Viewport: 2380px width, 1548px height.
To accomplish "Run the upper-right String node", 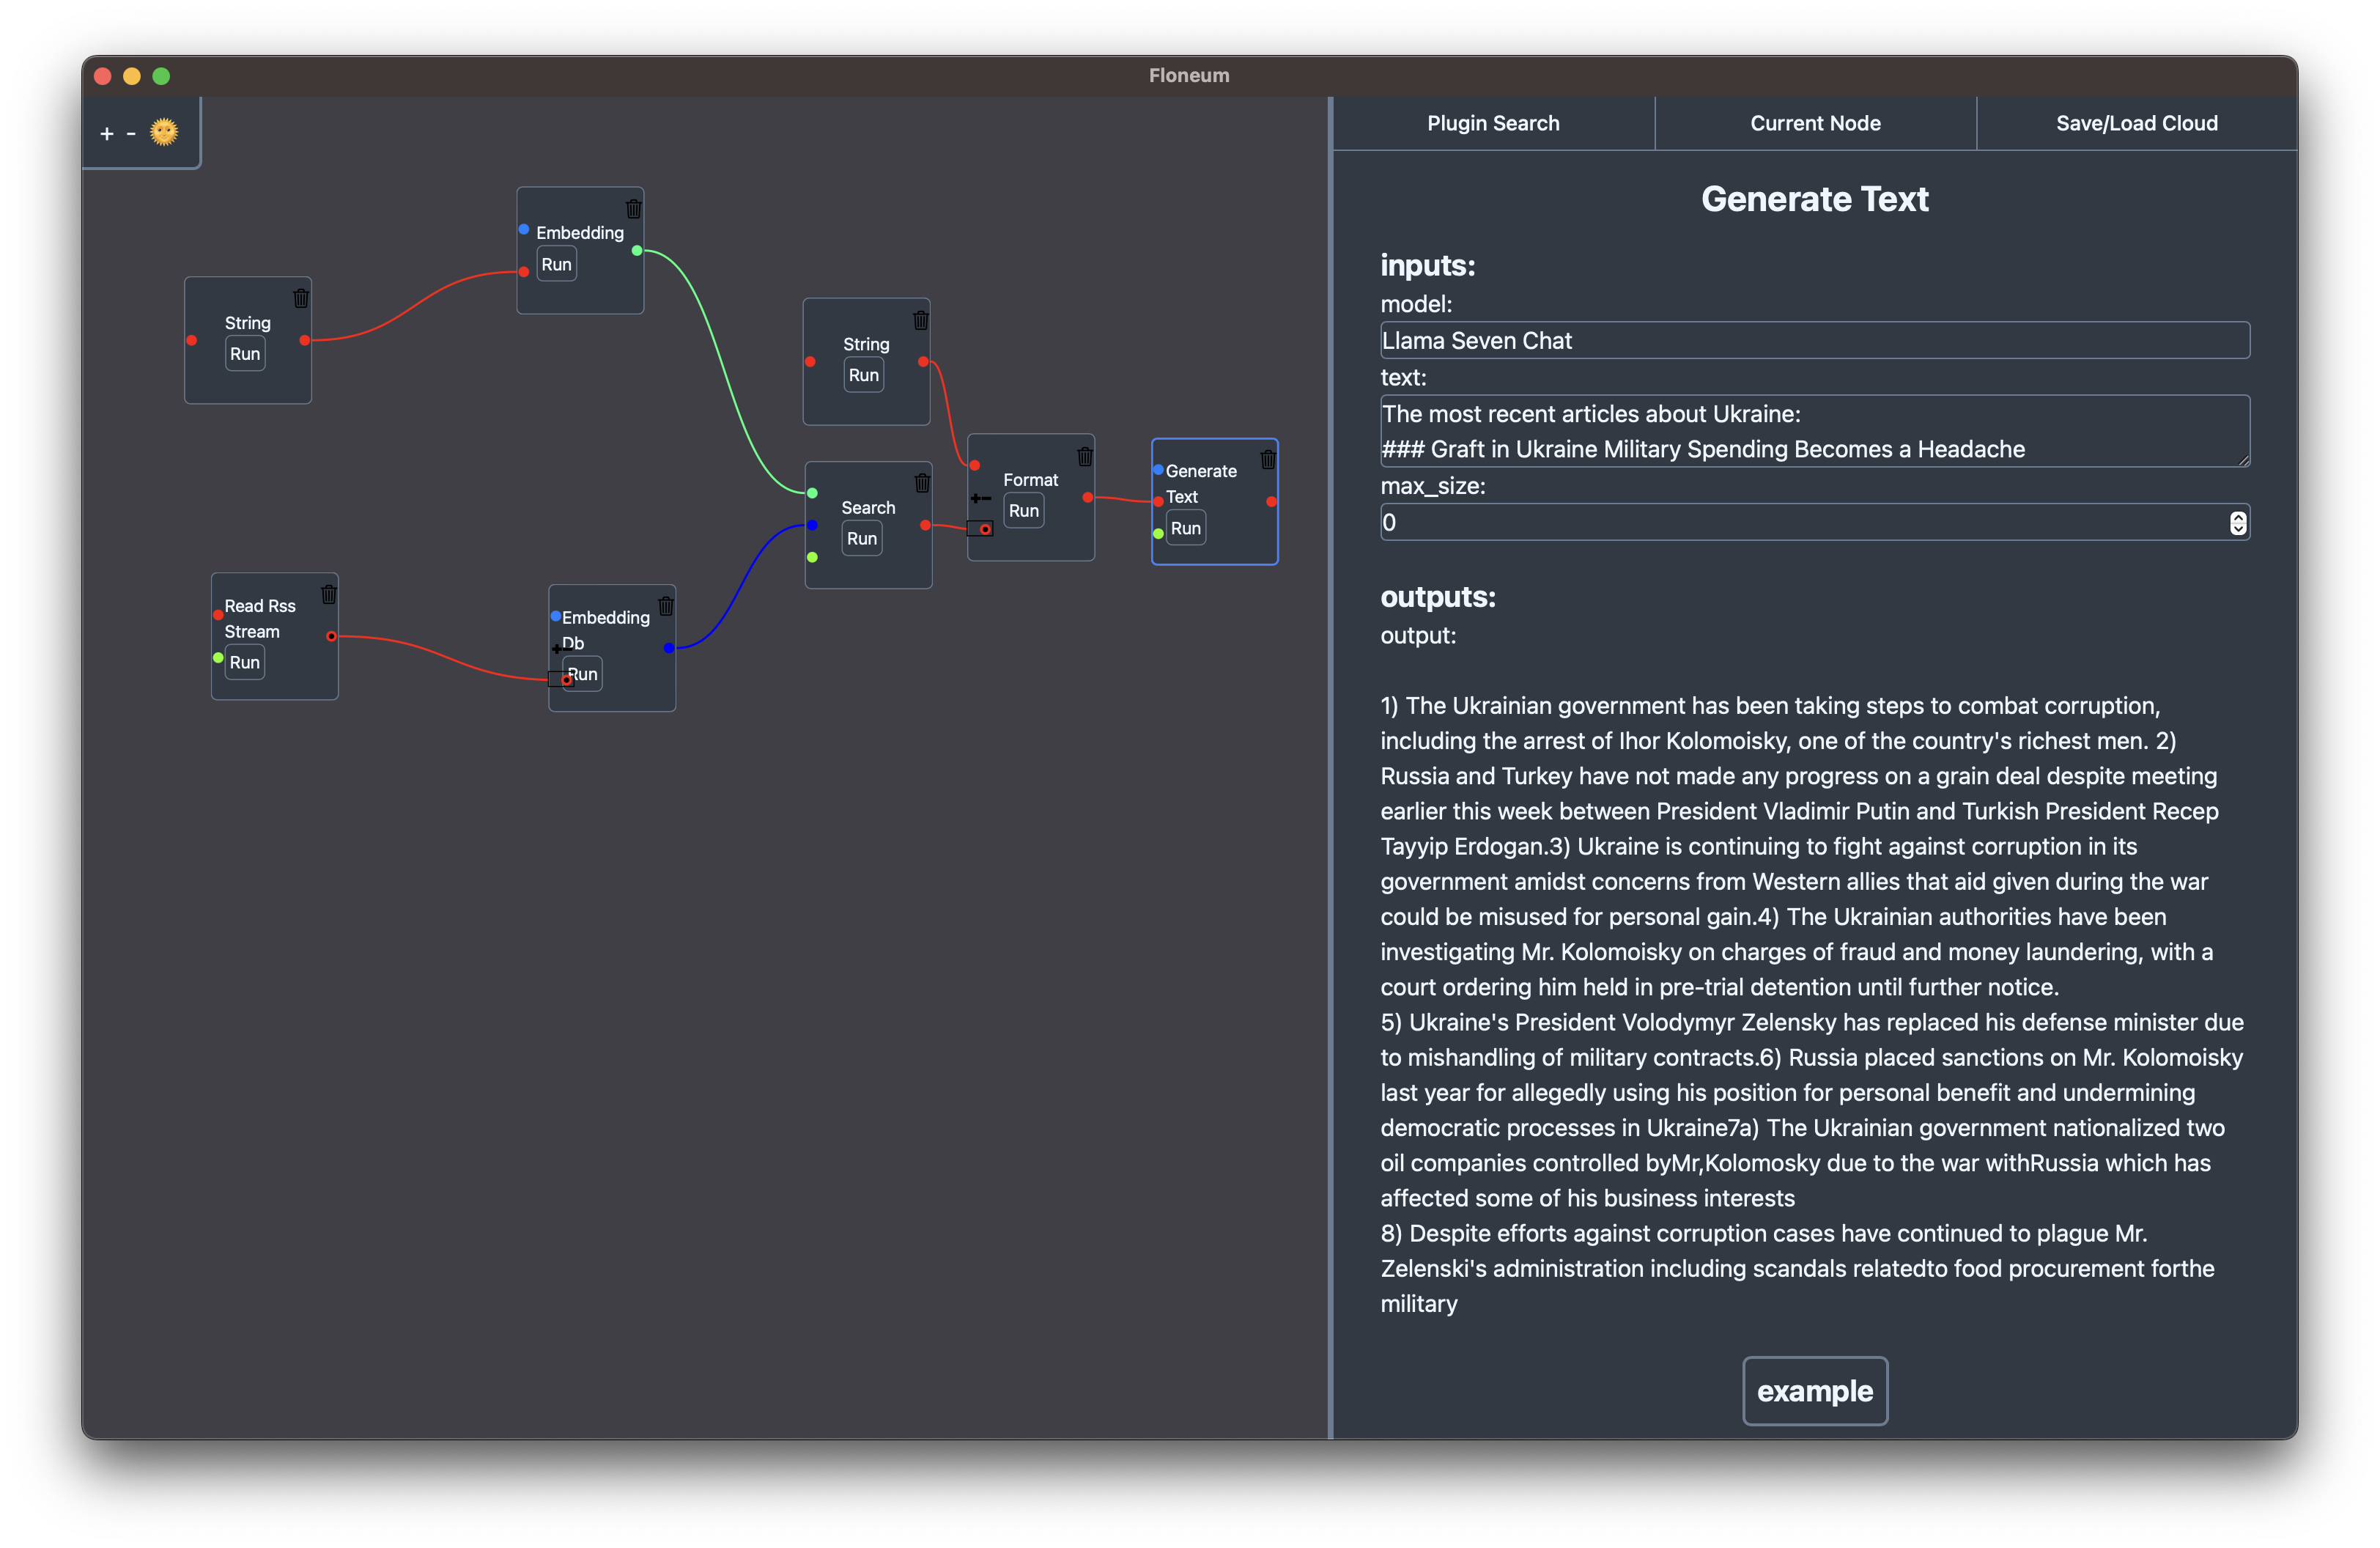I will [864, 375].
